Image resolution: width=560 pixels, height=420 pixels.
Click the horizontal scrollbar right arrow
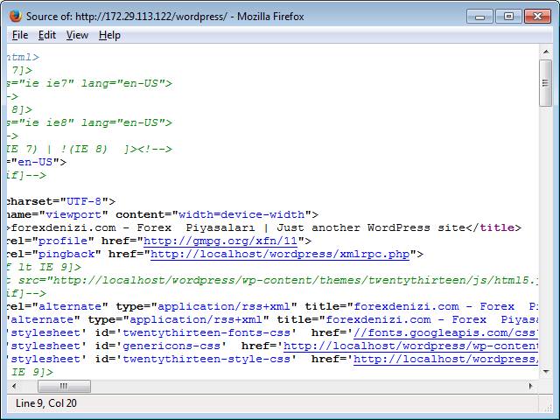(531, 386)
